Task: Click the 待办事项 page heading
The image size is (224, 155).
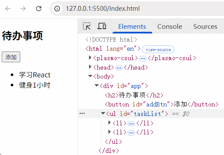Action: pos(22,36)
